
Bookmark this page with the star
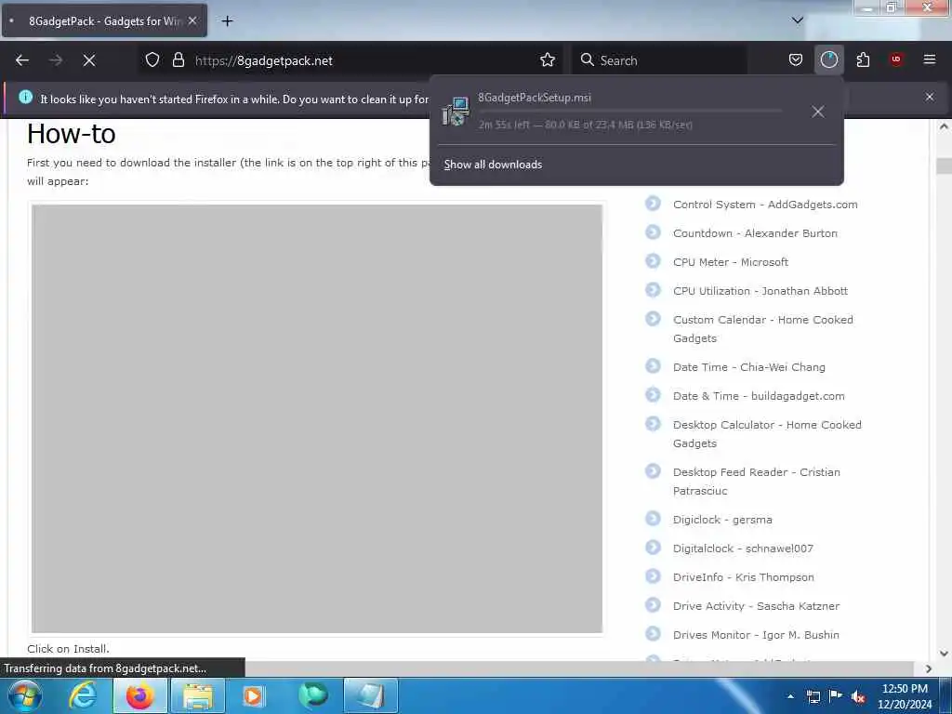[548, 59]
